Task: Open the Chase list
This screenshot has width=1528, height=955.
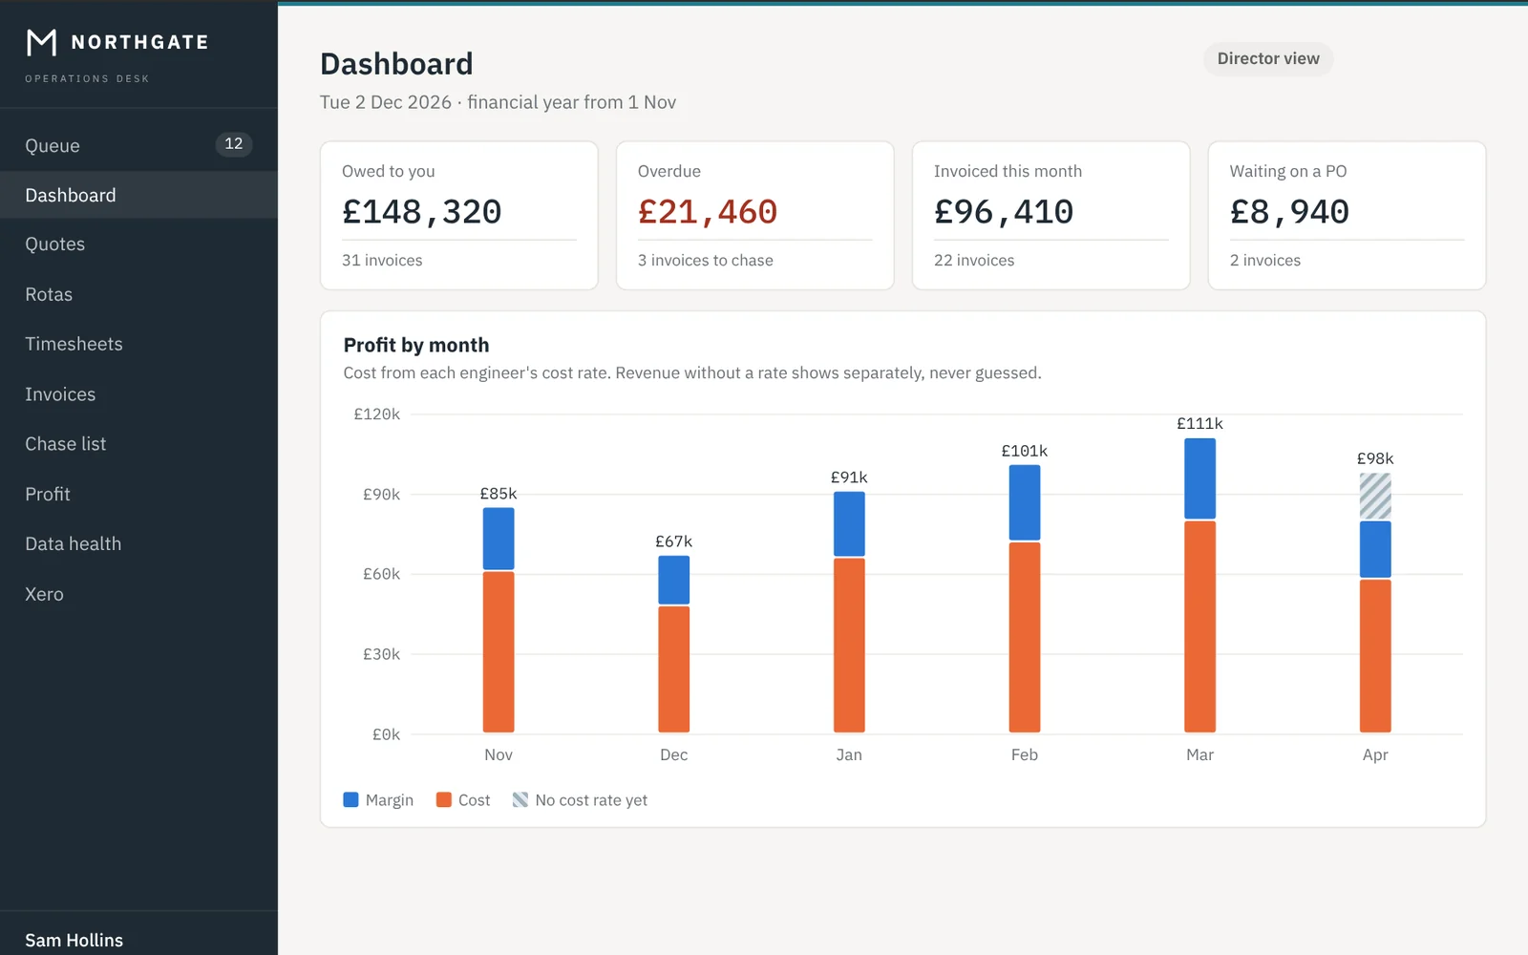Action: 138,444
